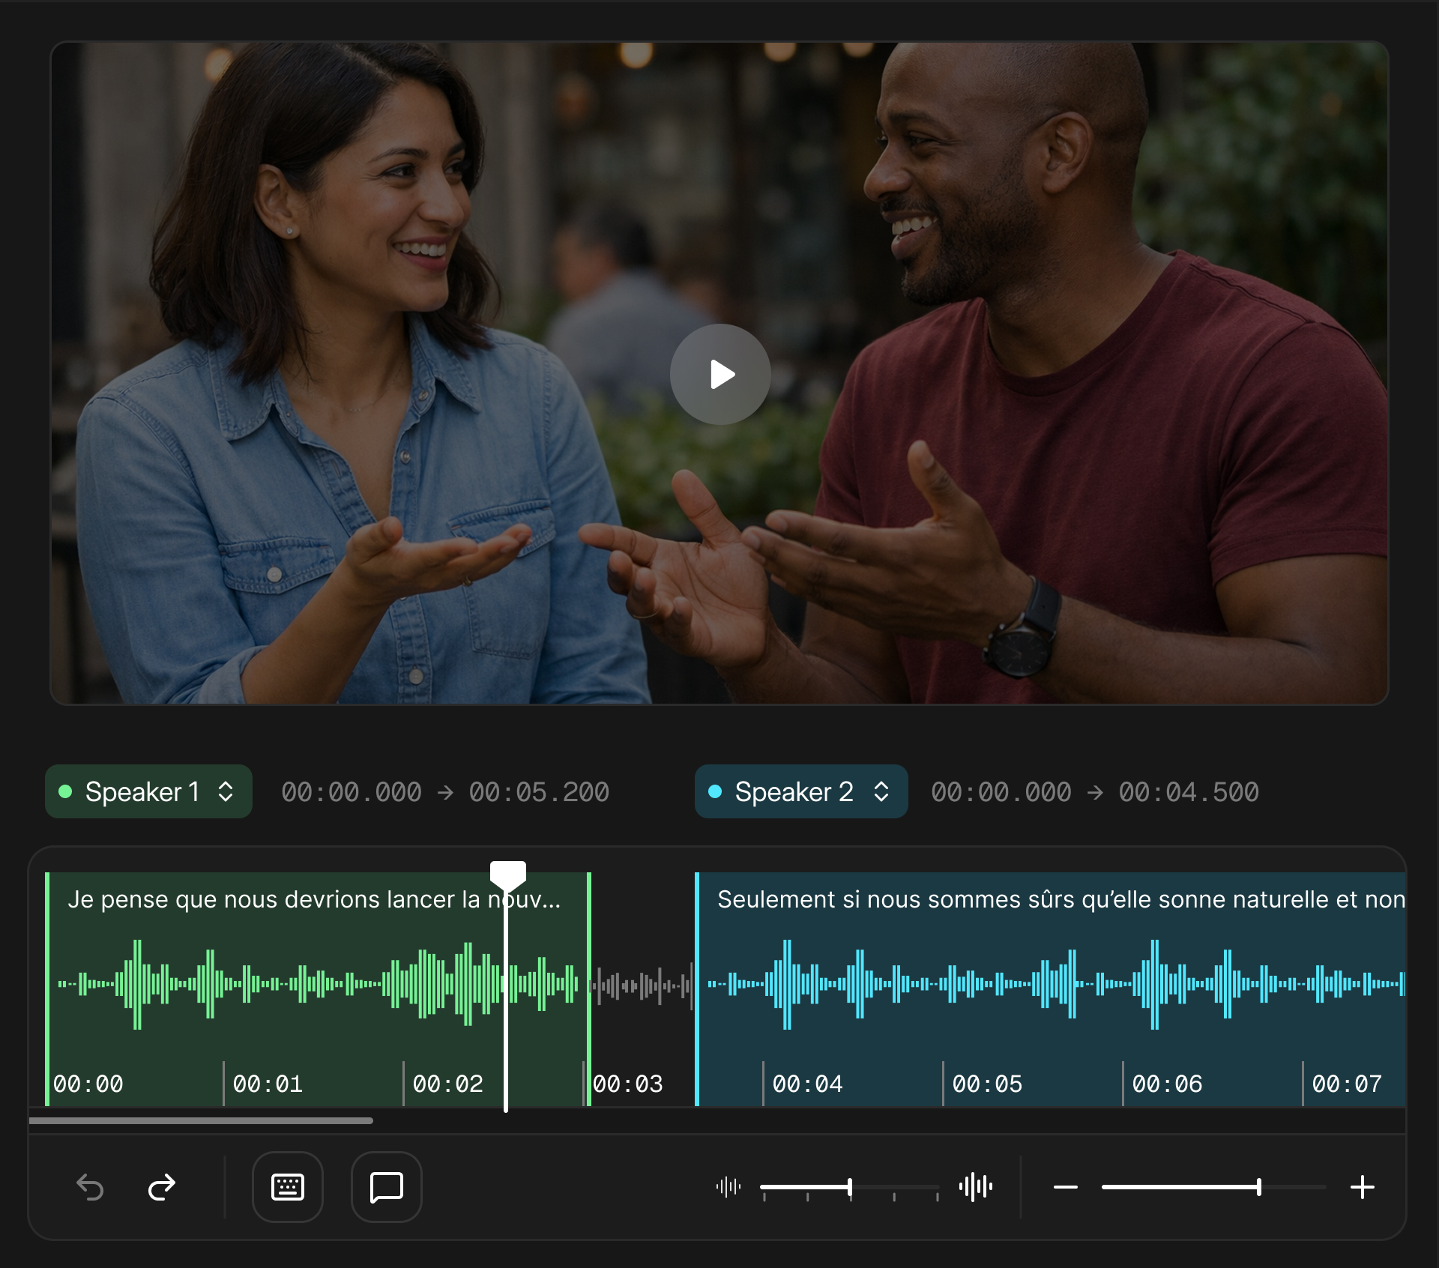
Task: Zoom out timeline with minus icon
Action: (1065, 1187)
